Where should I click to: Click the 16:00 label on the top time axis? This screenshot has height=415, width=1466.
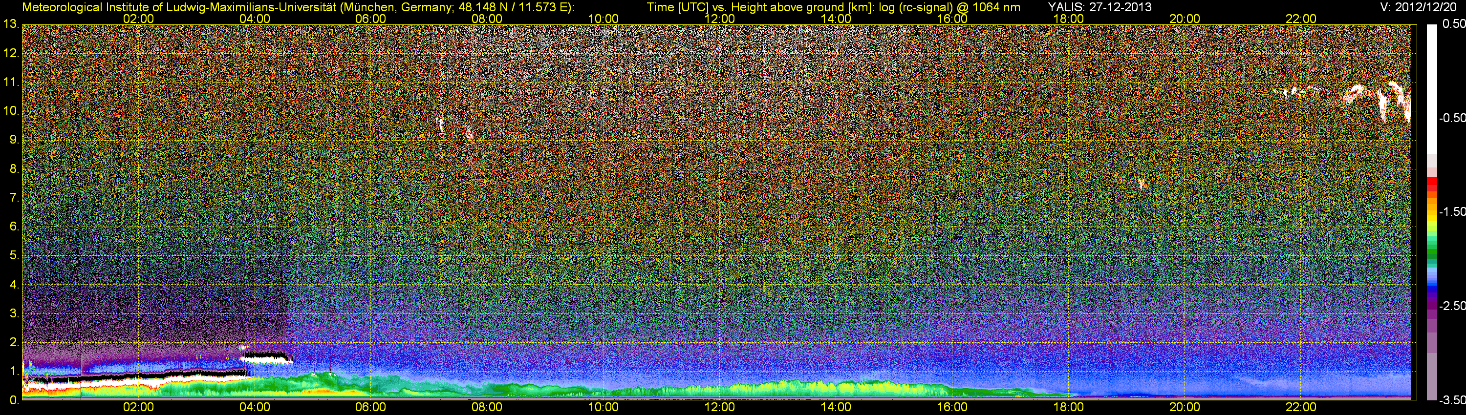pos(952,19)
